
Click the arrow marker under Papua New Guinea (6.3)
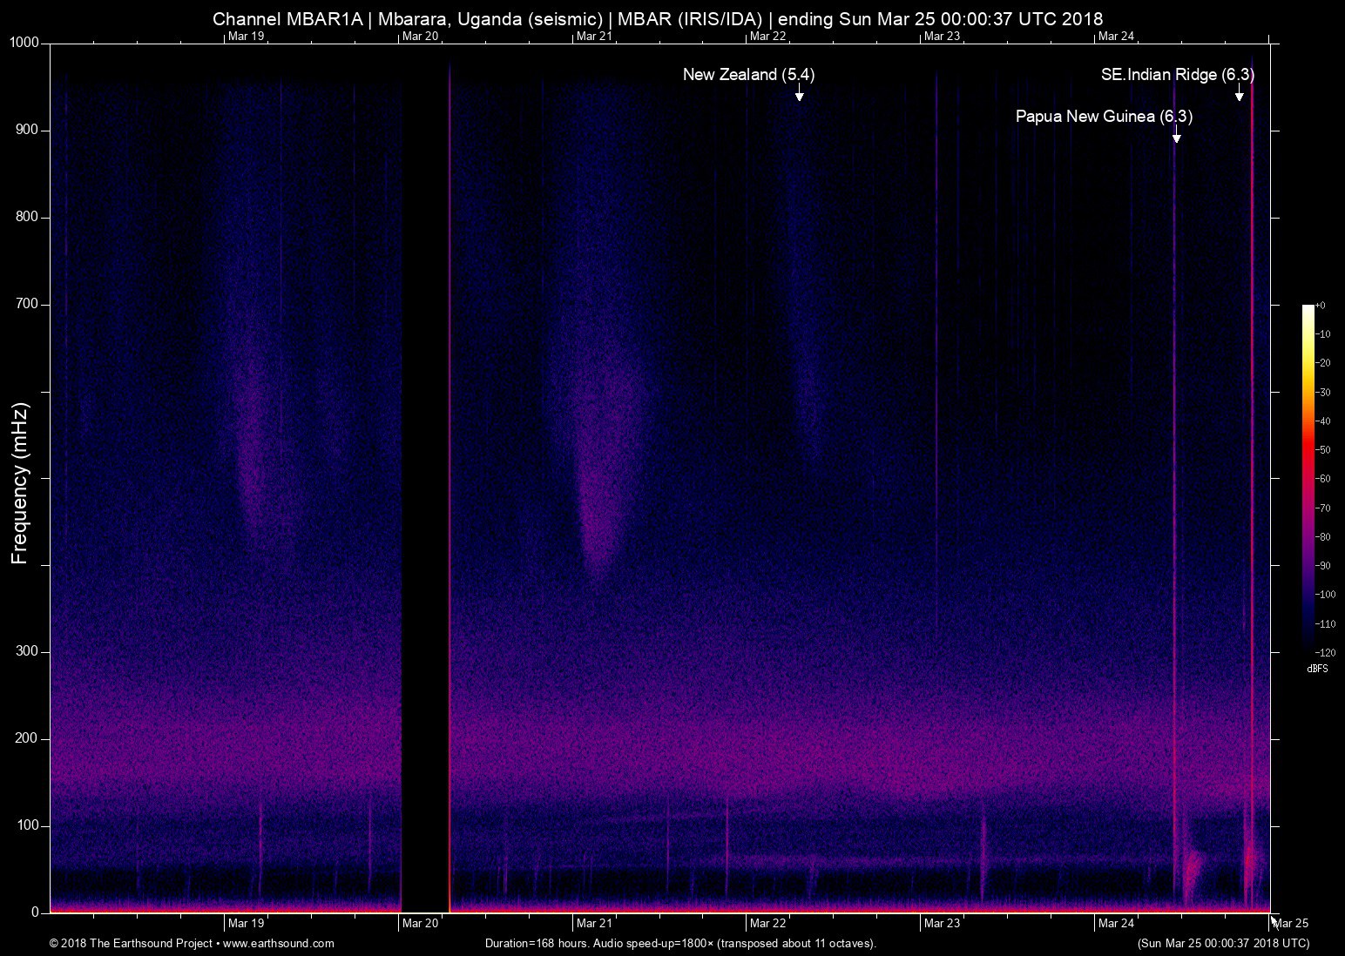[x=1176, y=137]
